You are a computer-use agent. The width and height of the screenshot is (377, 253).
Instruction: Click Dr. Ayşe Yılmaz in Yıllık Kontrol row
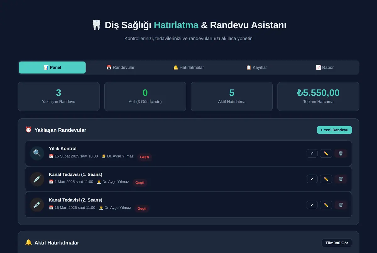tap(117, 156)
